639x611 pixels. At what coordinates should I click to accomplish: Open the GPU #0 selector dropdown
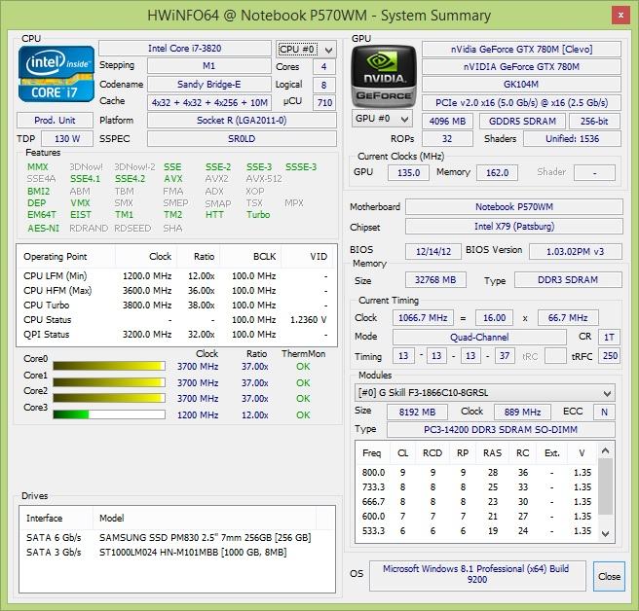(382, 119)
